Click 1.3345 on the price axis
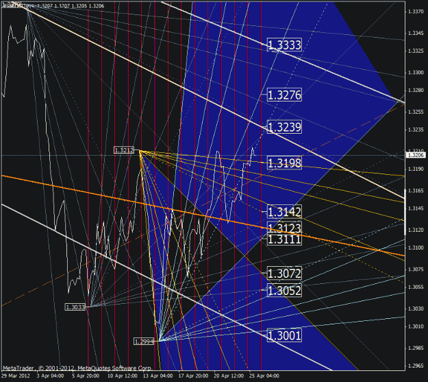 click(x=416, y=33)
